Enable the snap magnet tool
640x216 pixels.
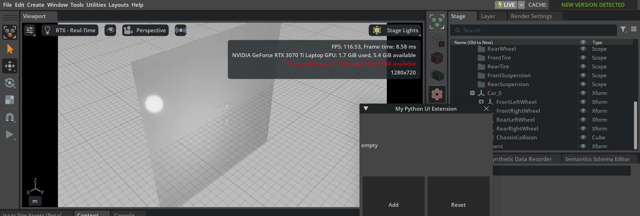(10, 117)
